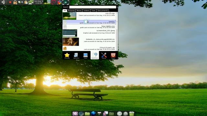Click the green trash bin in dock
Image resolution: width=207 pixels, height=116 pixels.
pos(132,113)
